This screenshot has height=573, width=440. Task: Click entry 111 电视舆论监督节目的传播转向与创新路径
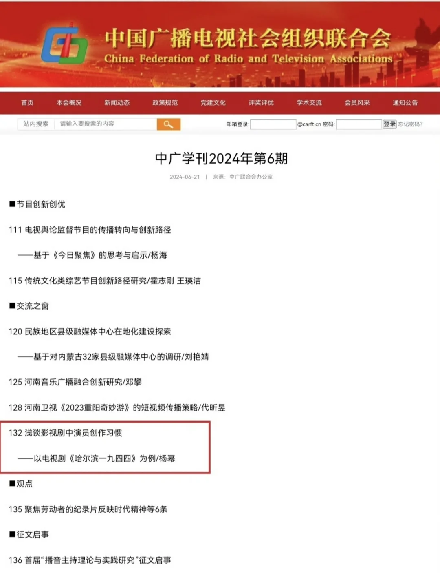tap(90, 230)
